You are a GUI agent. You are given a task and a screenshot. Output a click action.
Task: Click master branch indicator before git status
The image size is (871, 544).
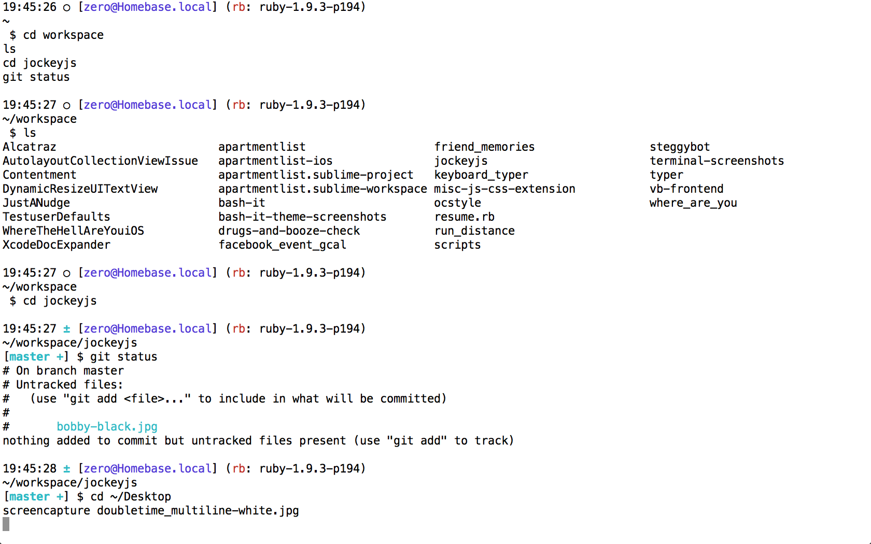(x=30, y=356)
